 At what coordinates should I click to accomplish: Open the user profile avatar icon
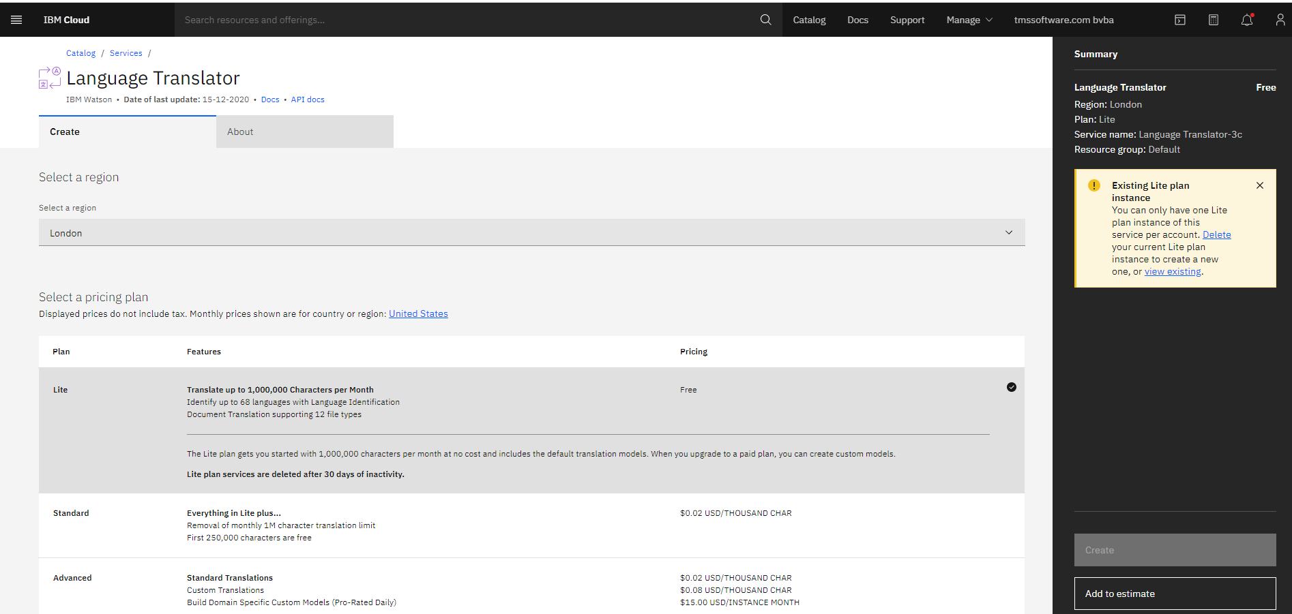pyautogui.click(x=1280, y=20)
